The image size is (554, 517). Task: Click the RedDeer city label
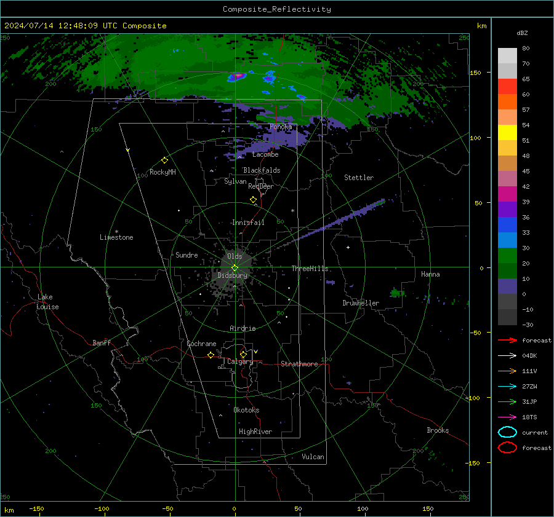[261, 186]
